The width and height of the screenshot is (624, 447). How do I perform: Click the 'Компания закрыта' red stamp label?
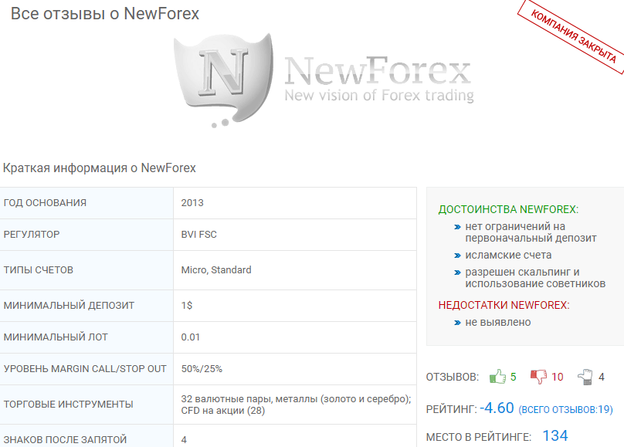click(x=573, y=36)
